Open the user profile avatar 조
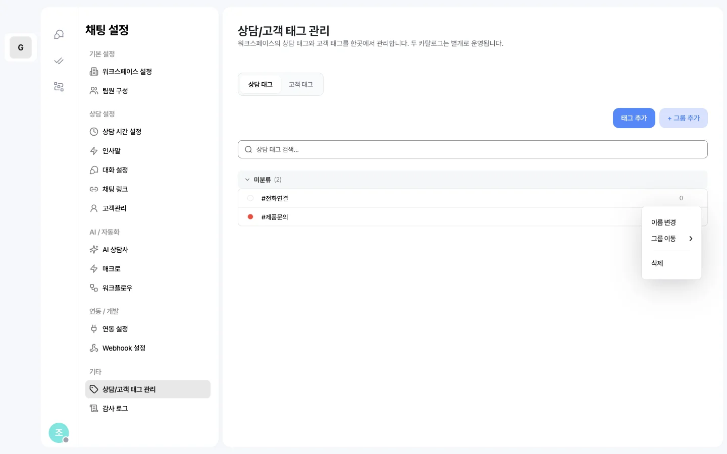This screenshot has width=727, height=454. 59,433
